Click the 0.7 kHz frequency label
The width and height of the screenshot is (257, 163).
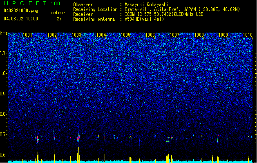(x=3, y=134)
